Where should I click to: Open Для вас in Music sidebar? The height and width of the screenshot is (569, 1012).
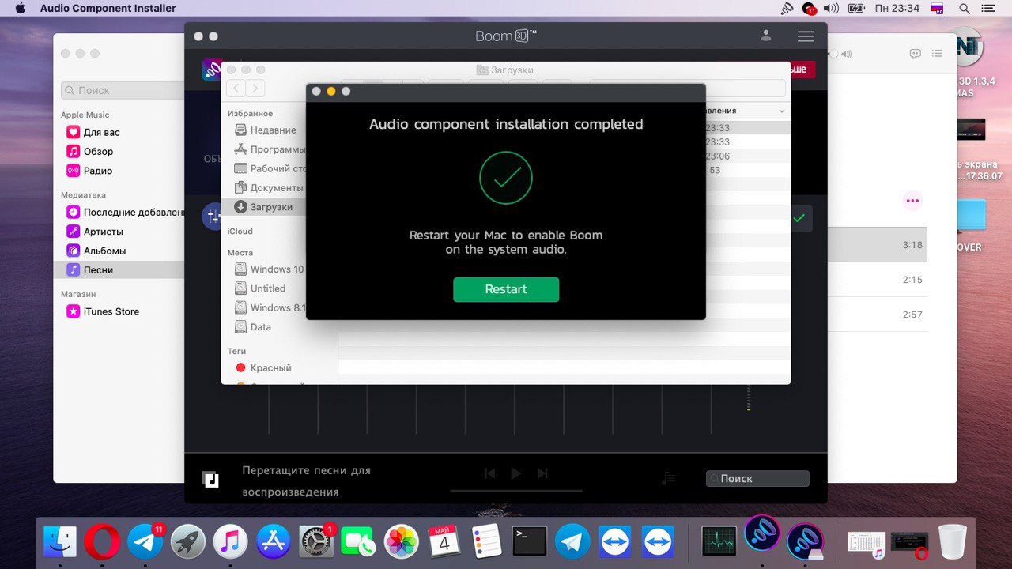pyautogui.click(x=93, y=133)
